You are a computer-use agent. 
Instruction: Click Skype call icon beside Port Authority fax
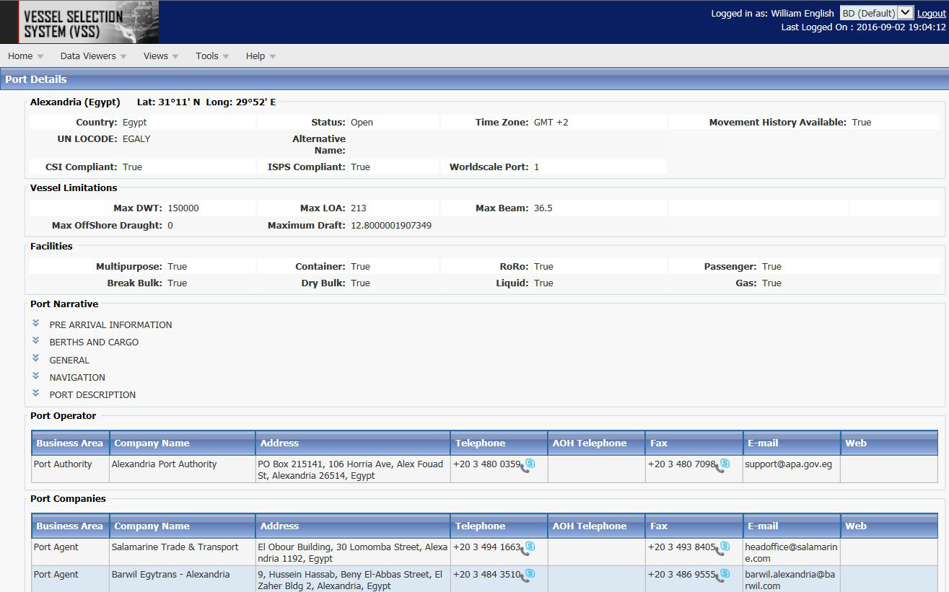(722, 465)
